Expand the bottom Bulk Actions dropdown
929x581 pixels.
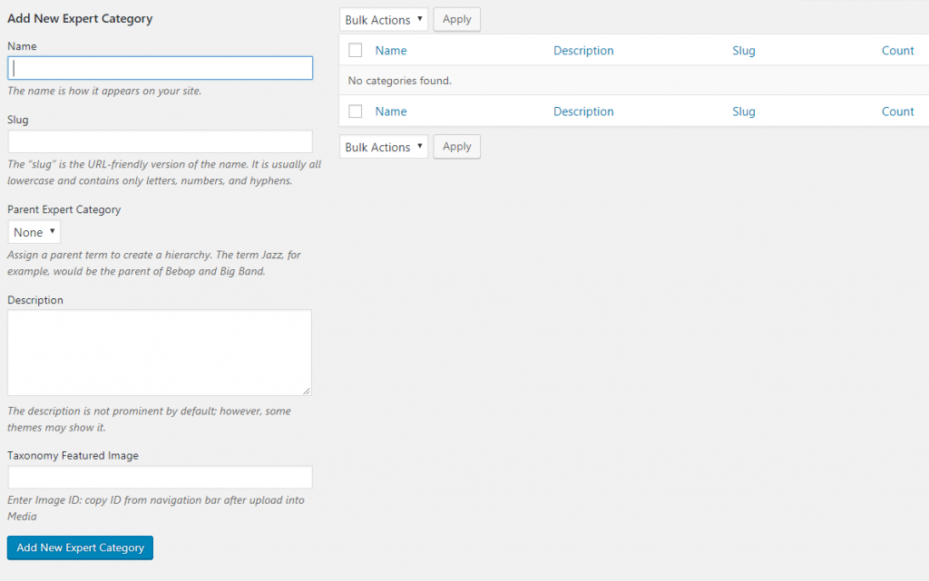tap(384, 147)
